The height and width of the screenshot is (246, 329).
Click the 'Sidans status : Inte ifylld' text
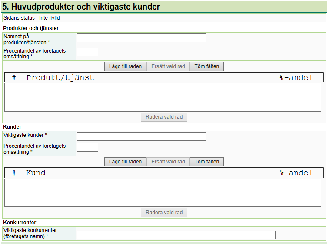point(32,18)
